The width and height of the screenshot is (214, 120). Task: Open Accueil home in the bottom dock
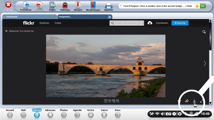click(10, 113)
